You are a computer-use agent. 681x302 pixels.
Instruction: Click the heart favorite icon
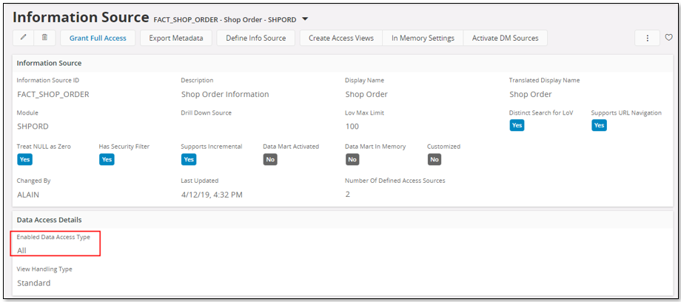pos(669,38)
